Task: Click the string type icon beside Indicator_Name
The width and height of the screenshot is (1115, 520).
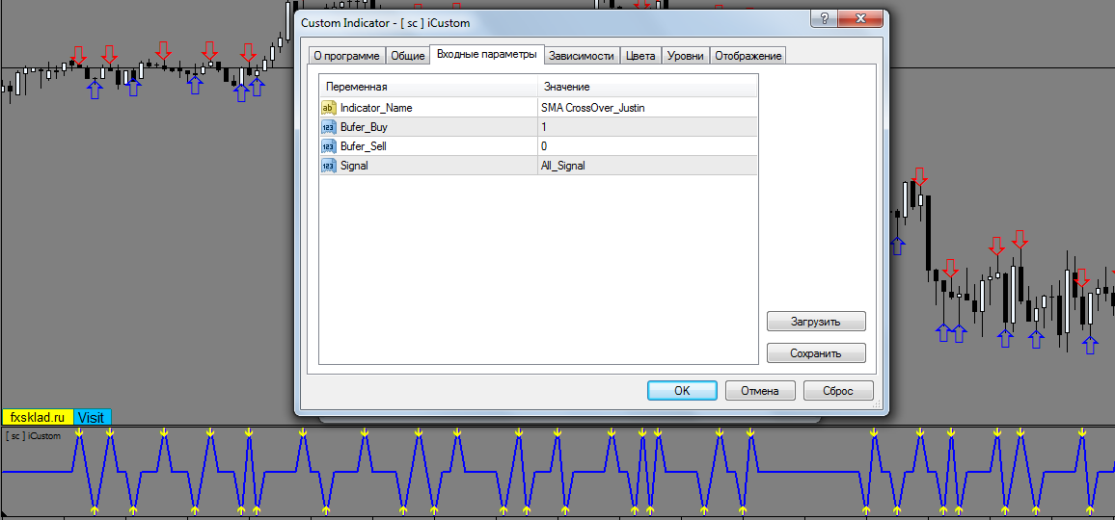Action: [329, 108]
